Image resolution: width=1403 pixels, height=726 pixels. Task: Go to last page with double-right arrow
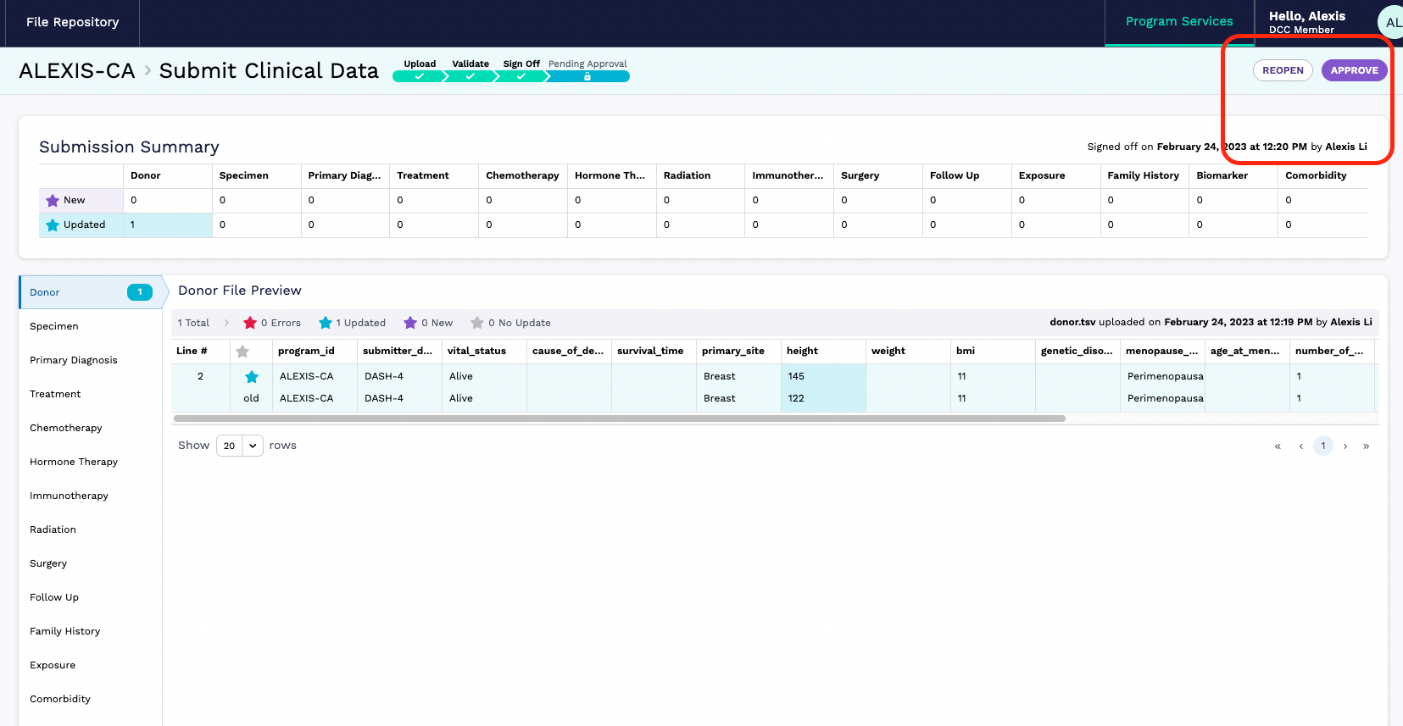coord(1367,446)
